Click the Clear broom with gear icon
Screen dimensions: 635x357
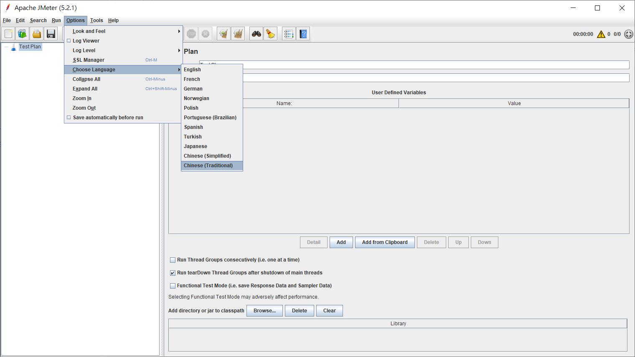point(224,34)
